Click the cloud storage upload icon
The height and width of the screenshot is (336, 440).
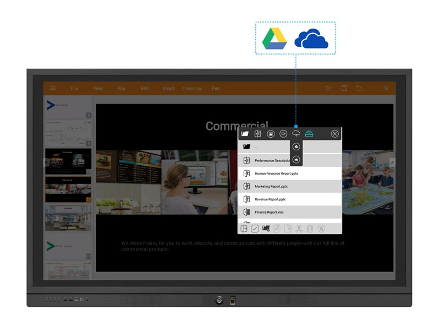[x=296, y=133]
